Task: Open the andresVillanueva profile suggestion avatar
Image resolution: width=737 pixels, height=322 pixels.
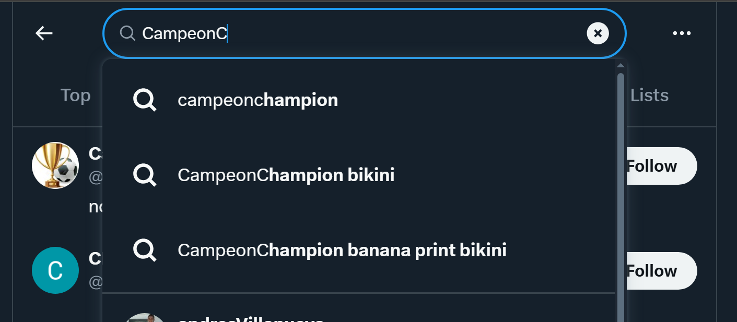Action: [146, 318]
